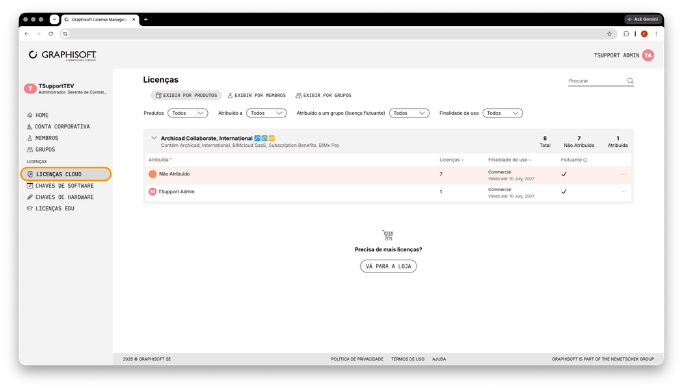Click the orange Não Atribuído avatar circle
The image size is (683, 390).
(x=152, y=174)
